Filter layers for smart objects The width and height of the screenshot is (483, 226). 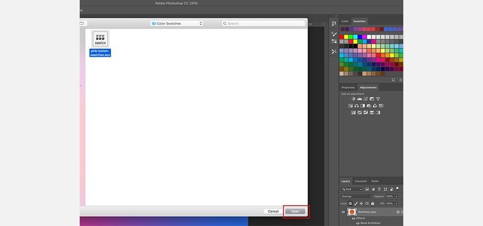pyautogui.click(x=392, y=189)
